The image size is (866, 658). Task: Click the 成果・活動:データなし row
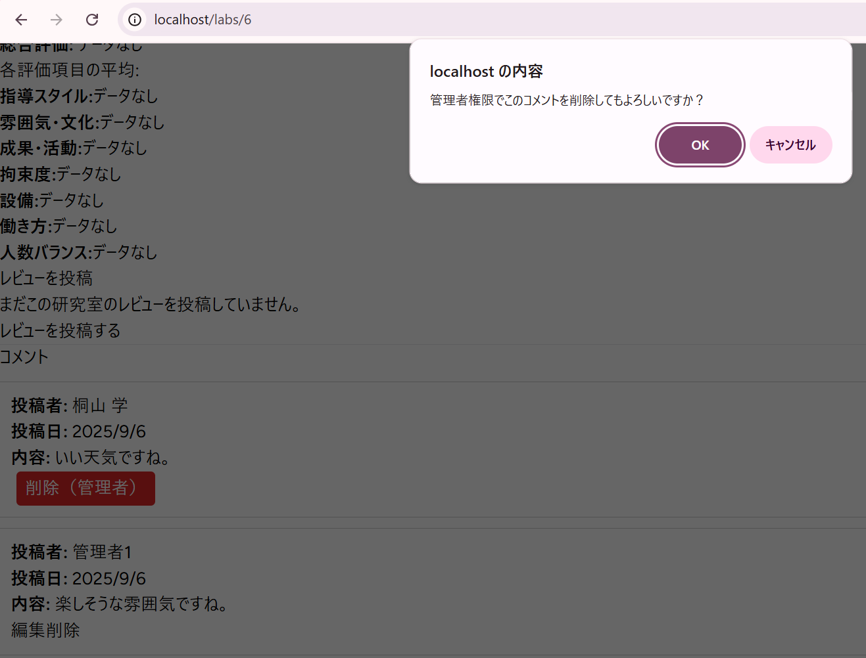[x=74, y=148]
